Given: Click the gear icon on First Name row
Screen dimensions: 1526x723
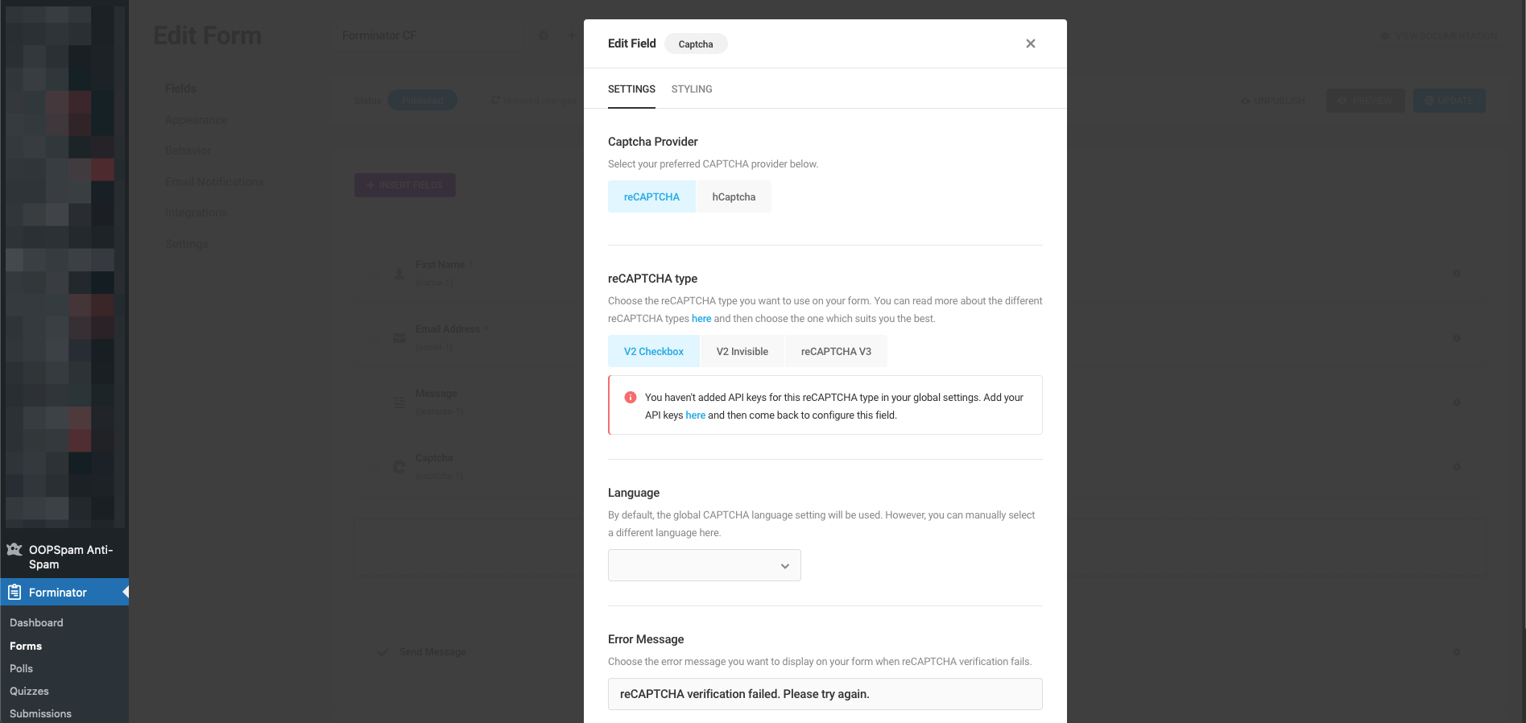Looking at the screenshot, I should 1457,274.
